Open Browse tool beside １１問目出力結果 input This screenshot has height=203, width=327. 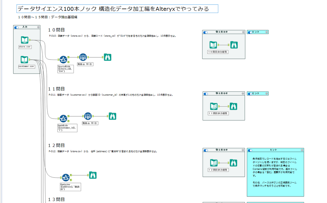(233, 106)
